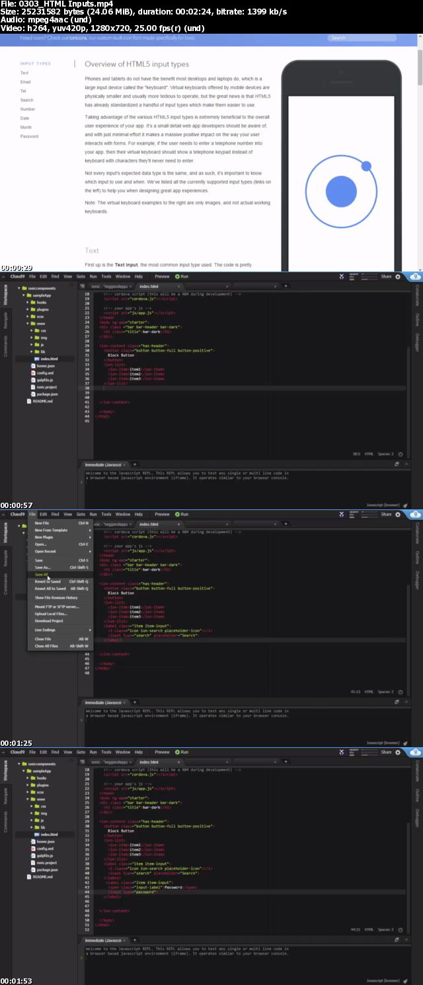423x985 pixels.
Task: Open the Password link in docs sidebar
Action: (29, 136)
